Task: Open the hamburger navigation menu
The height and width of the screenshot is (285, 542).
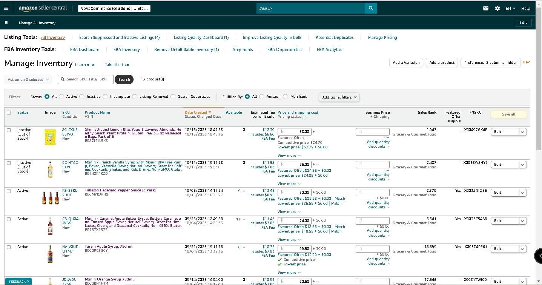Action: pyautogui.click(x=6, y=8)
